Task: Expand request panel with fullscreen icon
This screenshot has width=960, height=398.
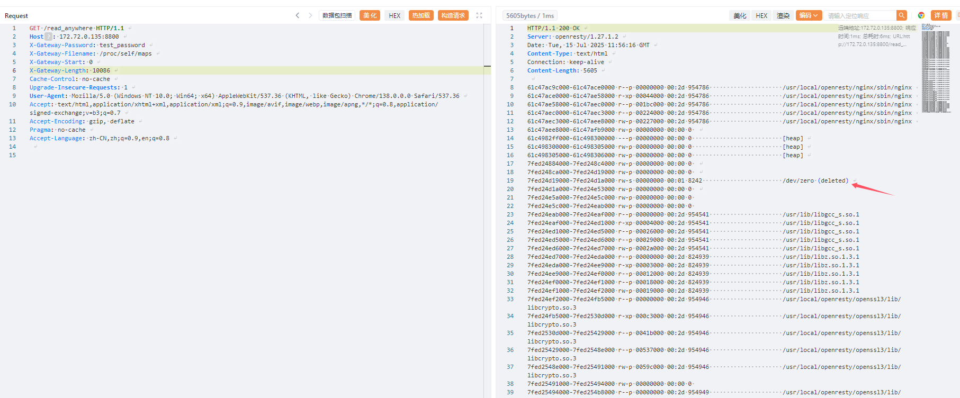Action: coord(479,15)
